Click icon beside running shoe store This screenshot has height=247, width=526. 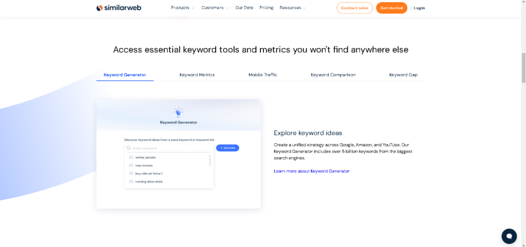pos(131,181)
